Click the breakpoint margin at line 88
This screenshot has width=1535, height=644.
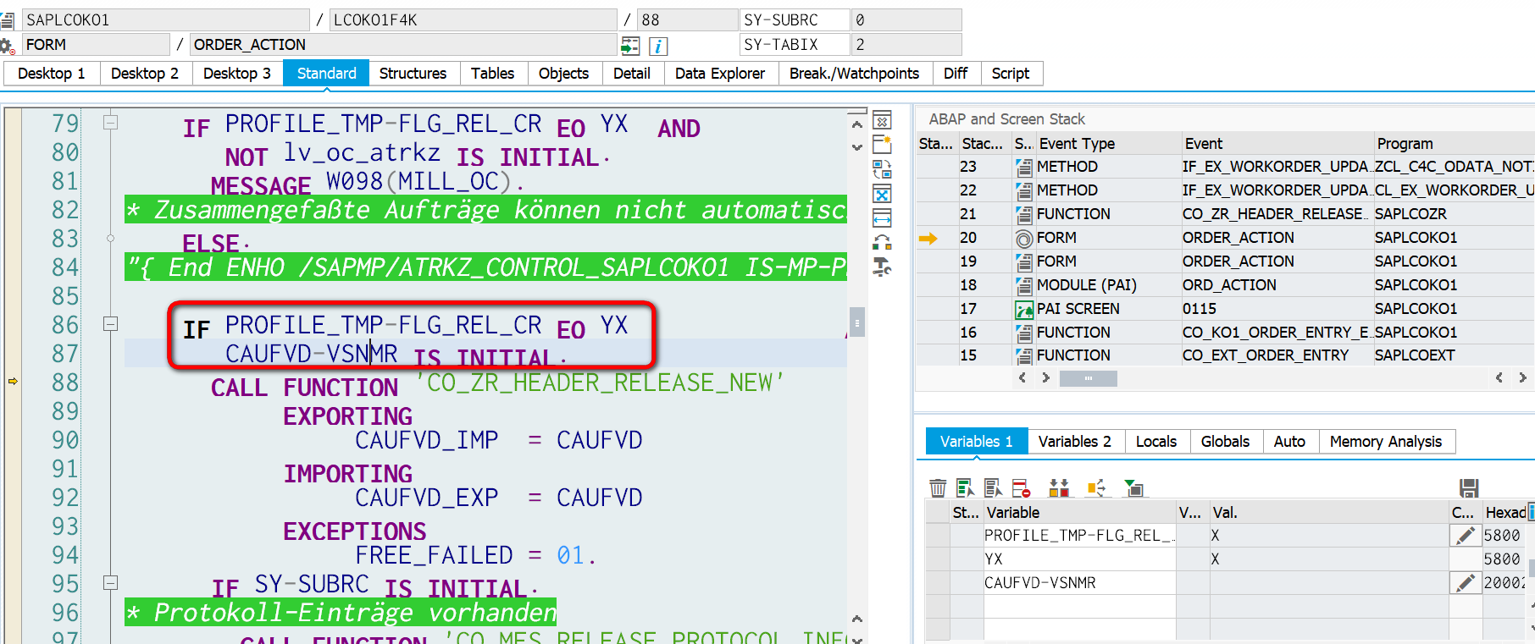coord(13,382)
